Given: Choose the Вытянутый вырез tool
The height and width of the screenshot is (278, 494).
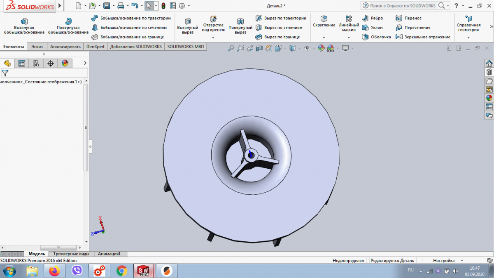Looking at the screenshot, I should point(188,26).
